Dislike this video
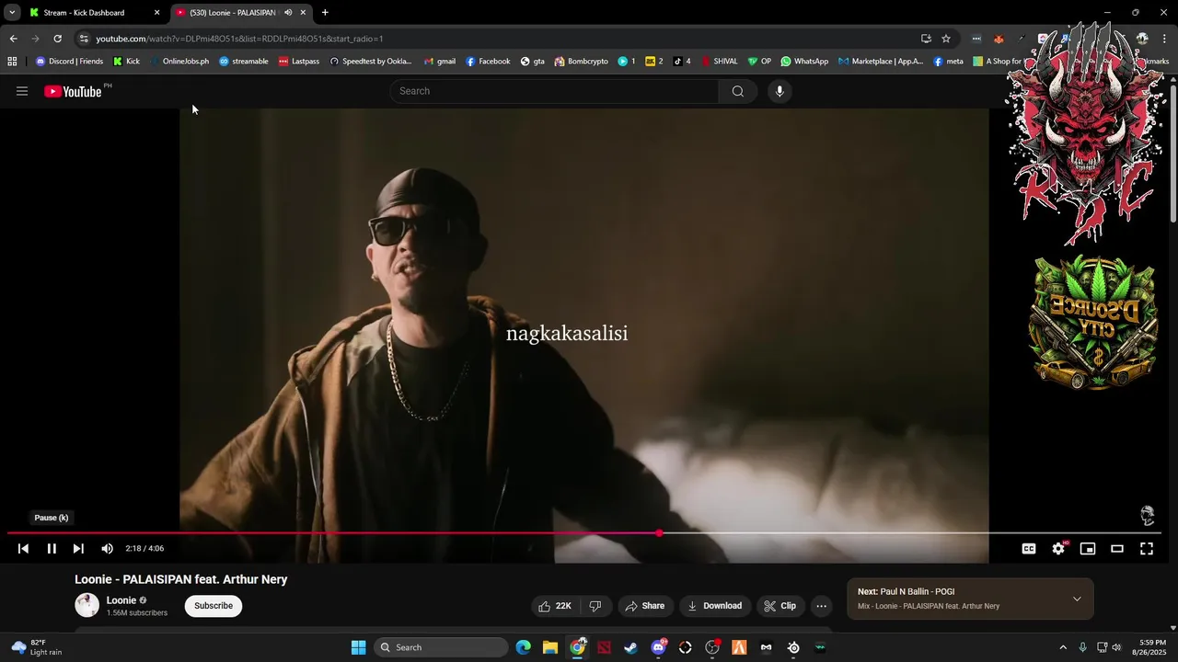 [595, 606]
